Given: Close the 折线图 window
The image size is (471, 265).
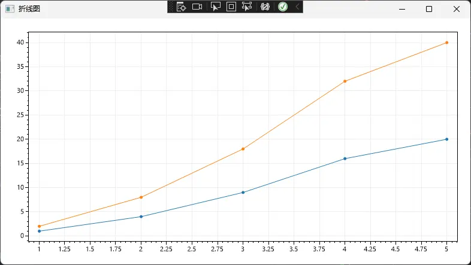Looking at the screenshot, I should point(457,9).
